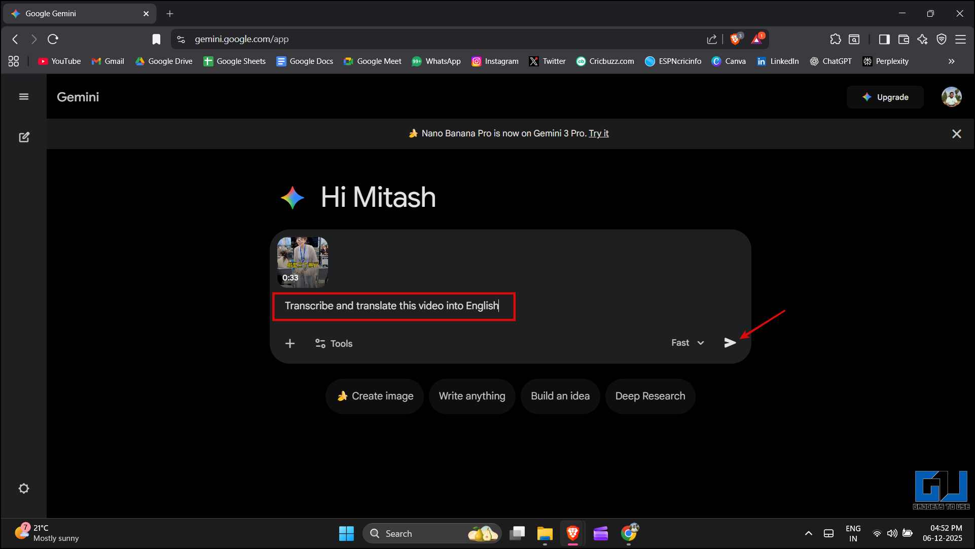Click the plus icon to add files
The height and width of the screenshot is (549, 975).
pyautogui.click(x=290, y=344)
